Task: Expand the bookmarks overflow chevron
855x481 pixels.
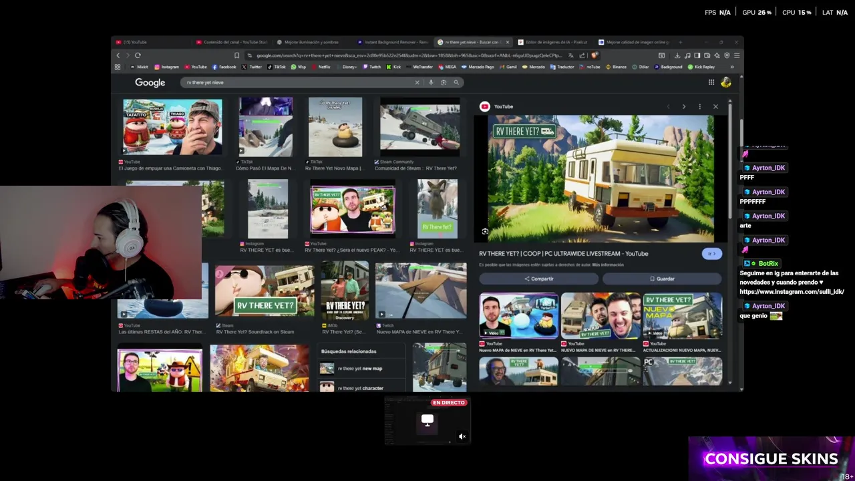Action: (x=732, y=67)
